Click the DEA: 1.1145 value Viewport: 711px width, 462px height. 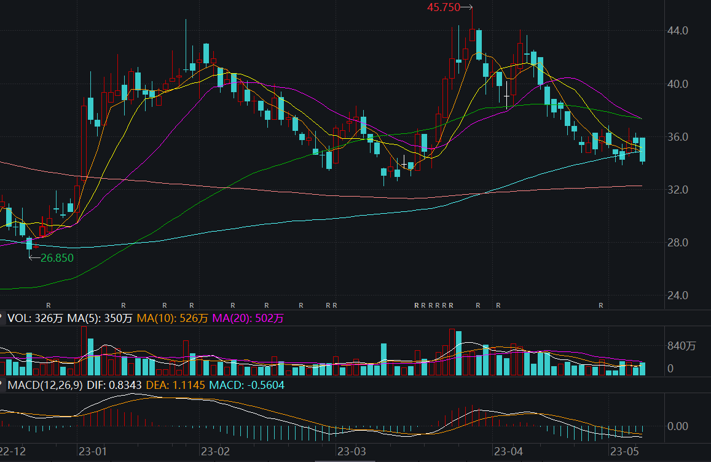pos(176,385)
